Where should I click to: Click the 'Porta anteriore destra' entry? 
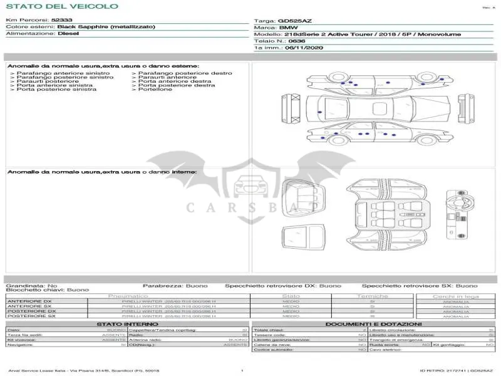175,81
